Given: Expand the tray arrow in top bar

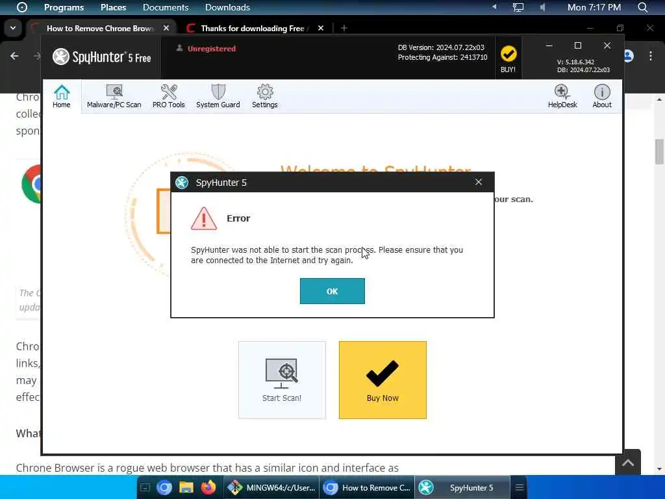Looking at the screenshot, I should (x=494, y=6).
